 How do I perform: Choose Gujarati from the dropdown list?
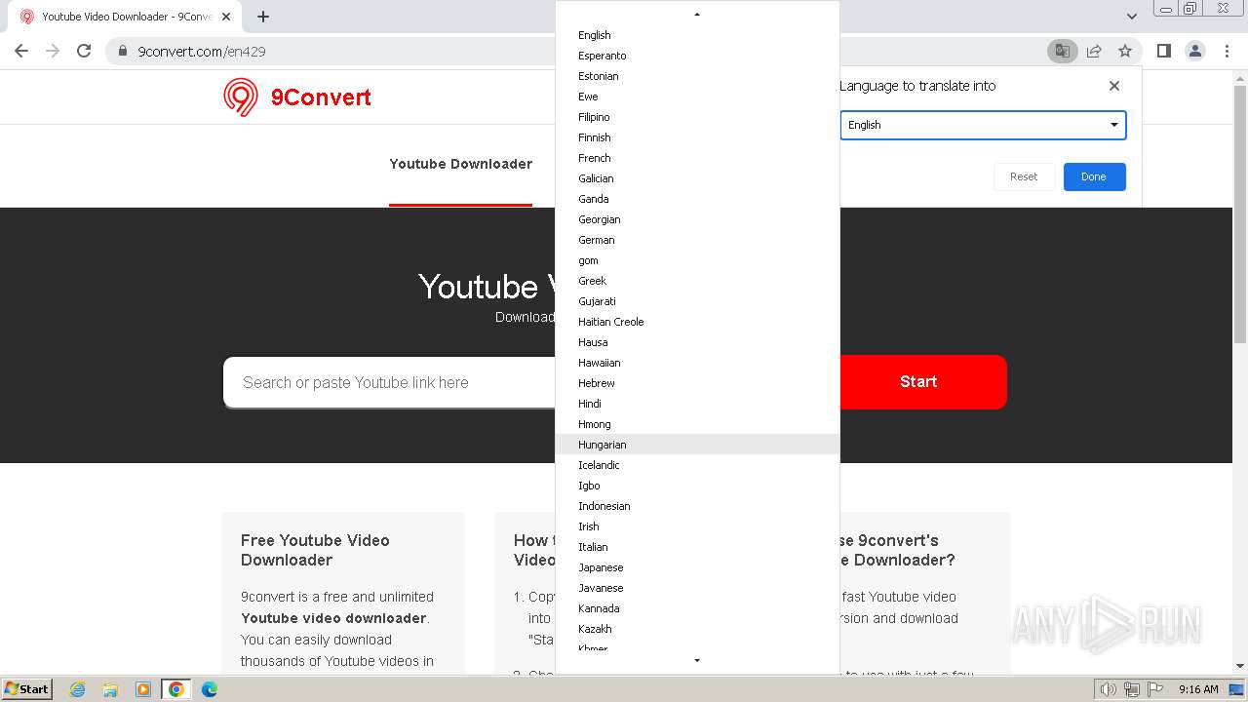tap(697, 301)
